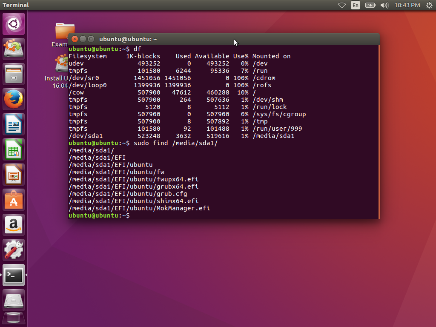Click the 519616 available blocks value

(x=218, y=136)
